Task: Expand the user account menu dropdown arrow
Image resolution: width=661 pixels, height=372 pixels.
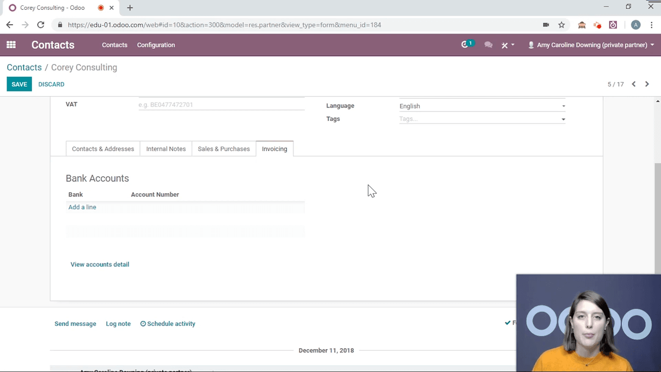Action: pyautogui.click(x=652, y=45)
